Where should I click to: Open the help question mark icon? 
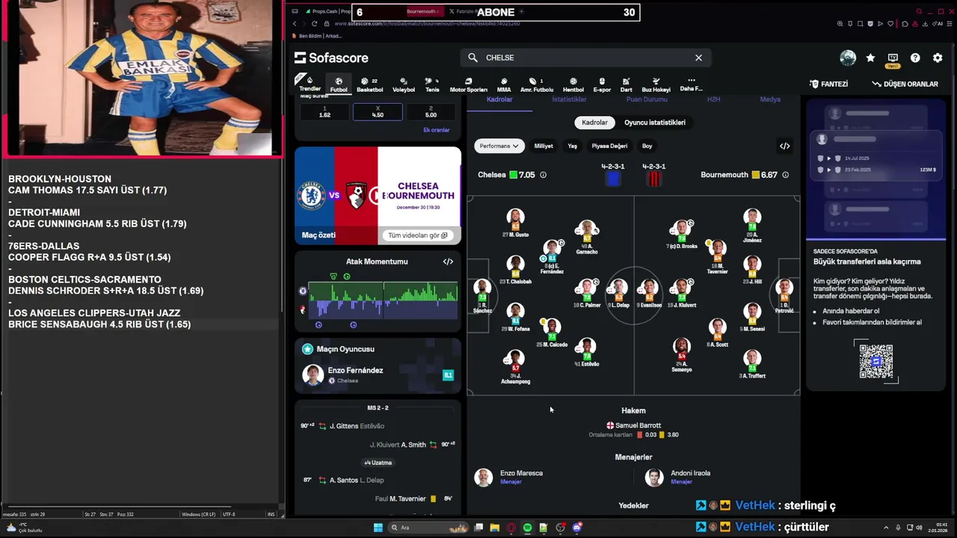point(915,58)
